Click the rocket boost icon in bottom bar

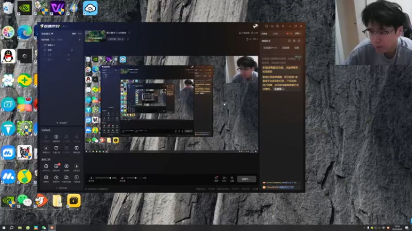coord(216,178)
